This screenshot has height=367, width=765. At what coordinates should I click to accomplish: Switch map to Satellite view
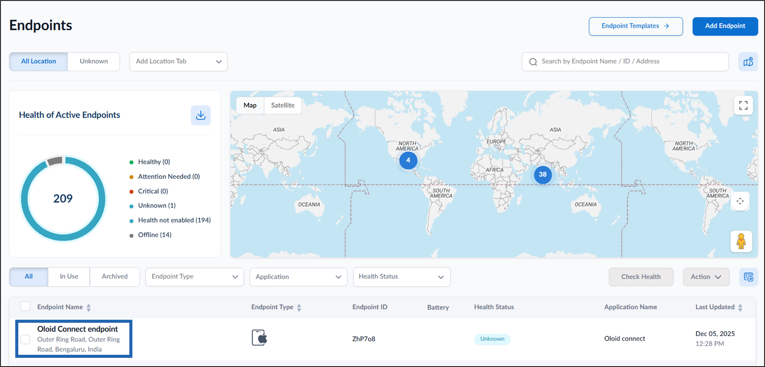click(283, 105)
